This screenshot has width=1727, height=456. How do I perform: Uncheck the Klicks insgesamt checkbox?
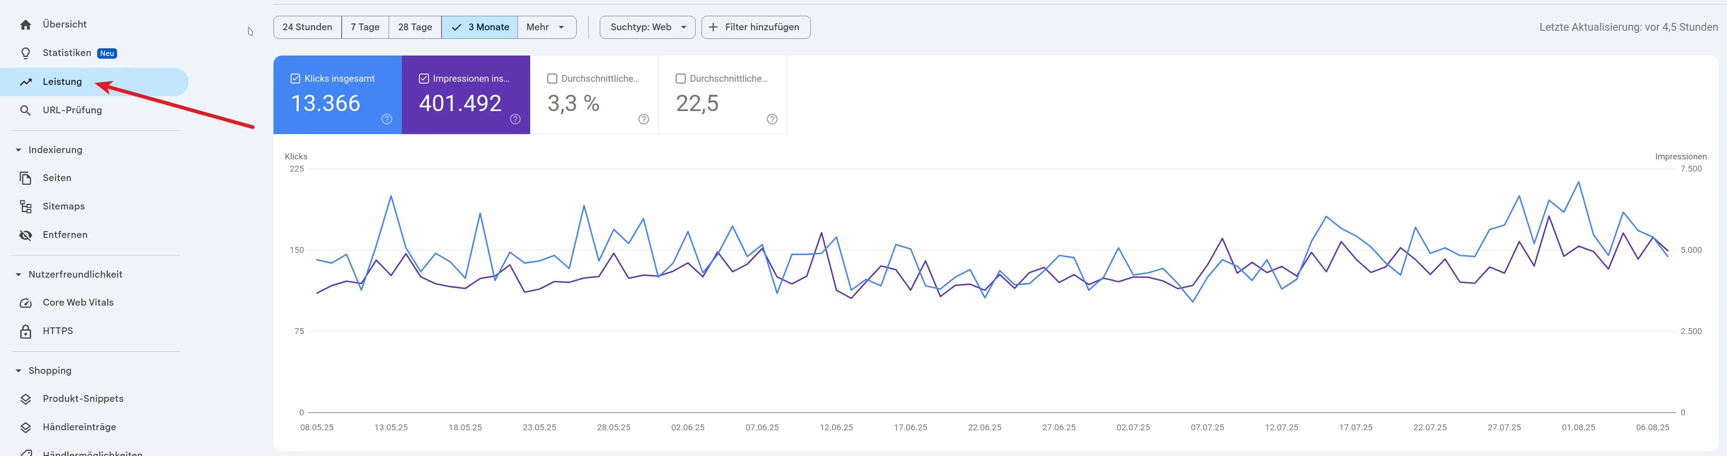(x=295, y=79)
